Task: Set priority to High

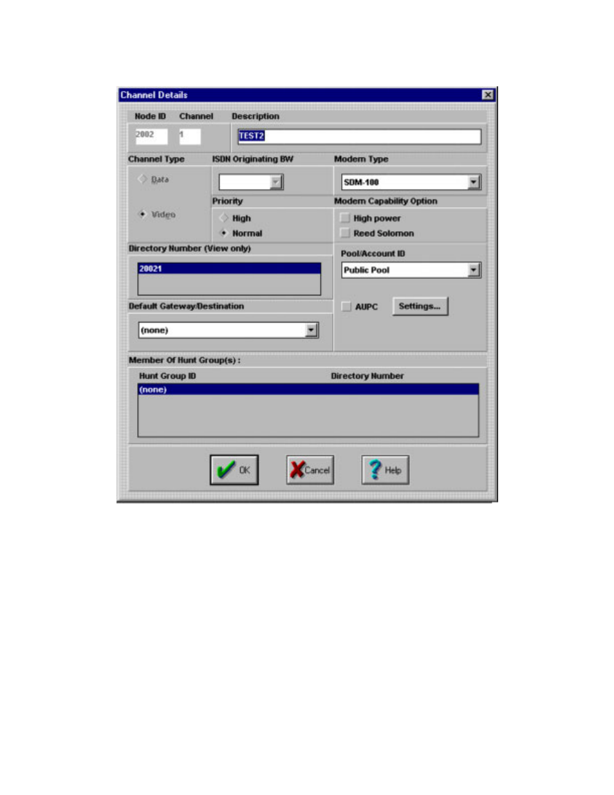Action: tap(223, 218)
